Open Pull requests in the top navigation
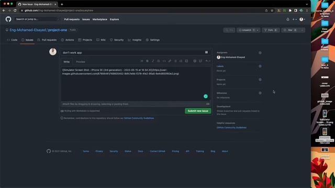335x188 pixels. [x=72, y=19]
